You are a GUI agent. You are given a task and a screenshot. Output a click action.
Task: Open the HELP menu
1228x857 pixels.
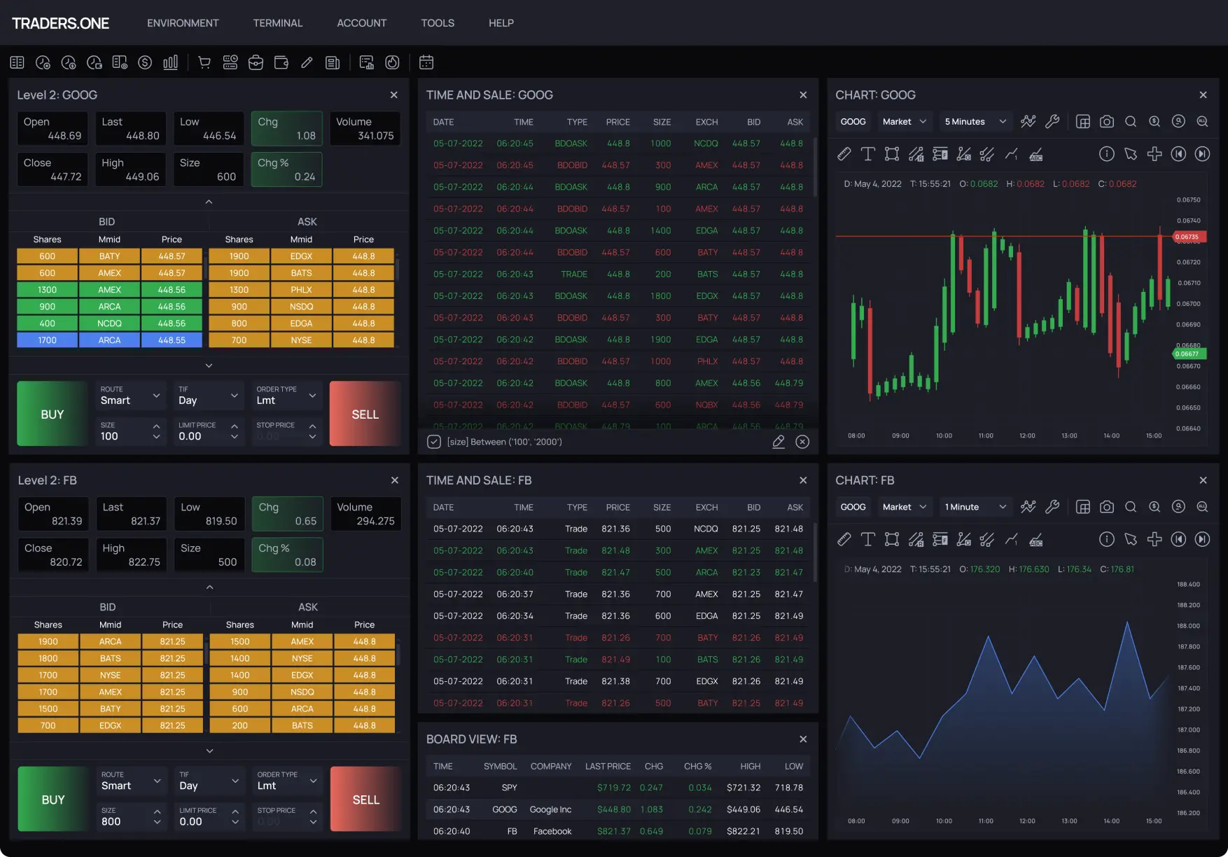click(x=501, y=22)
